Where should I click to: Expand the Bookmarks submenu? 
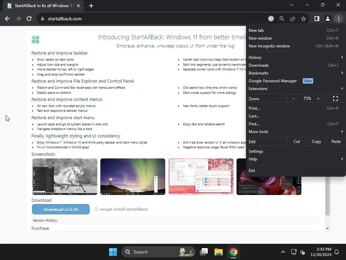tap(296, 73)
